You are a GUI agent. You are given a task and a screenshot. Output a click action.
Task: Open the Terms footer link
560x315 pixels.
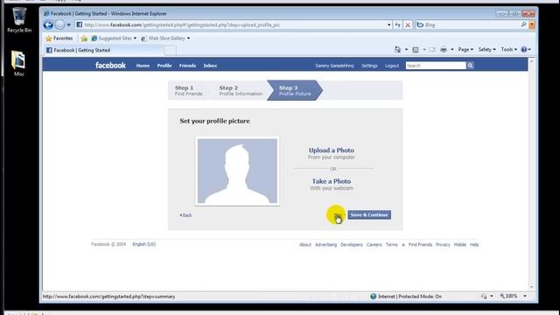click(x=391, y=245)
